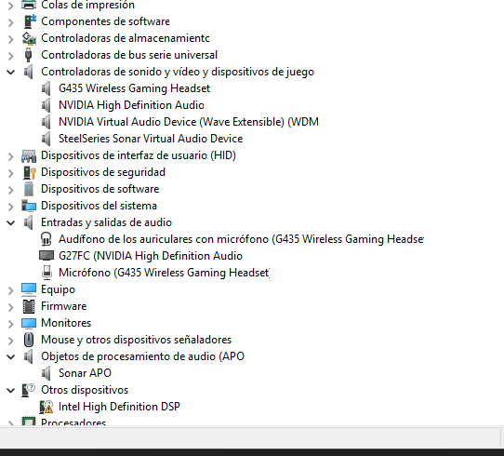Click the Dispositivos de seguridad label
The height and width of the screenshot is (456, 504).
pyautogui.click(x=103, y=172)
